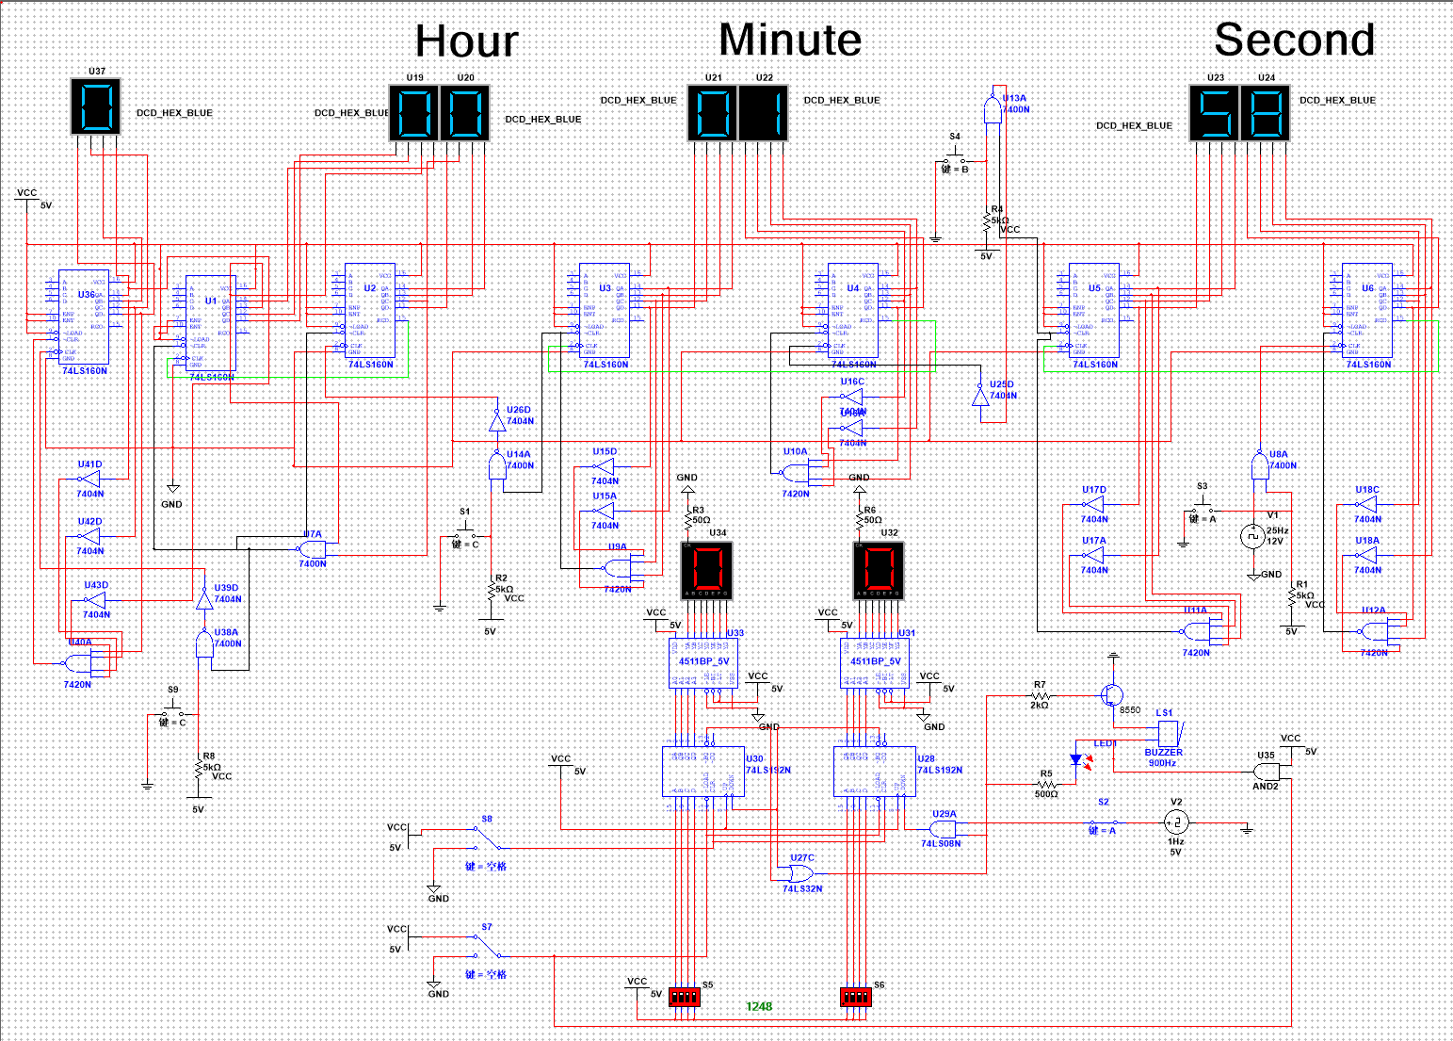
Task: Select the V1 25Hz AC source
Action: tap(1251, 536)
